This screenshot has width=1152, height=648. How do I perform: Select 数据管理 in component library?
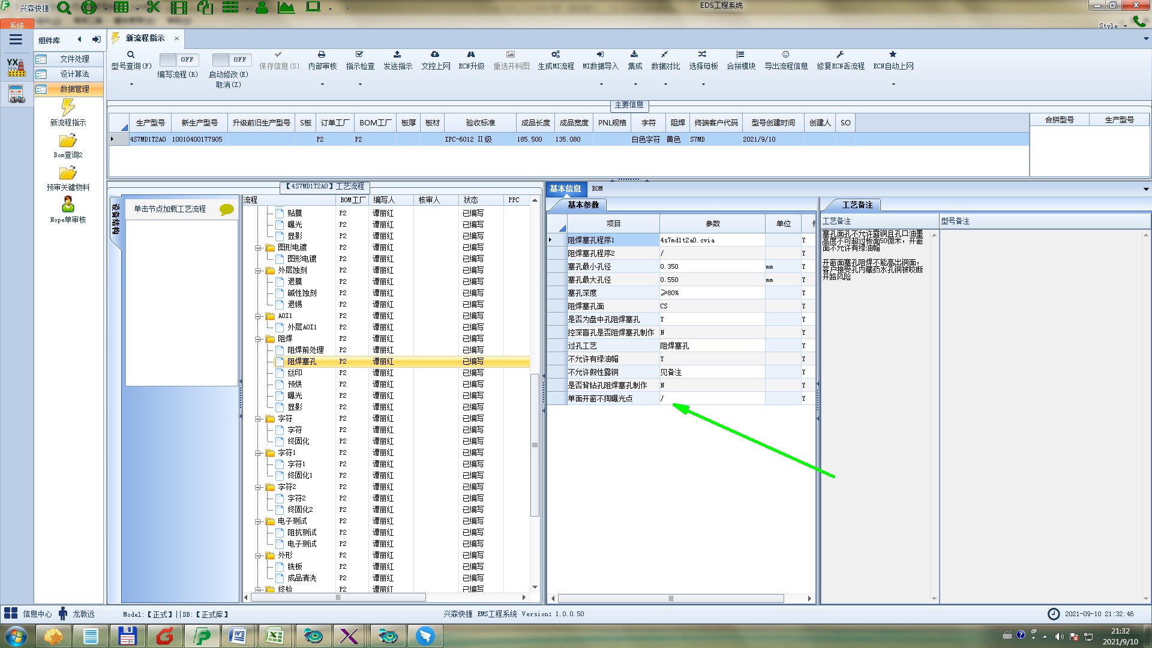pos(74,89)
